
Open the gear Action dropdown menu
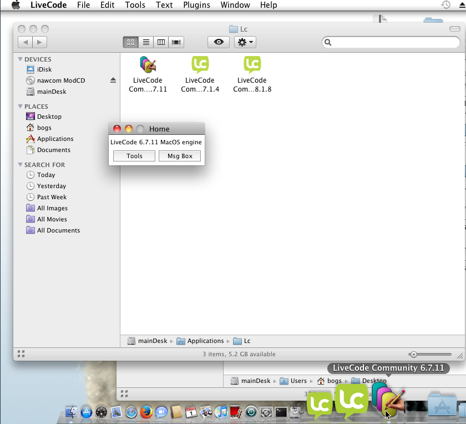(x=245, y=42)
